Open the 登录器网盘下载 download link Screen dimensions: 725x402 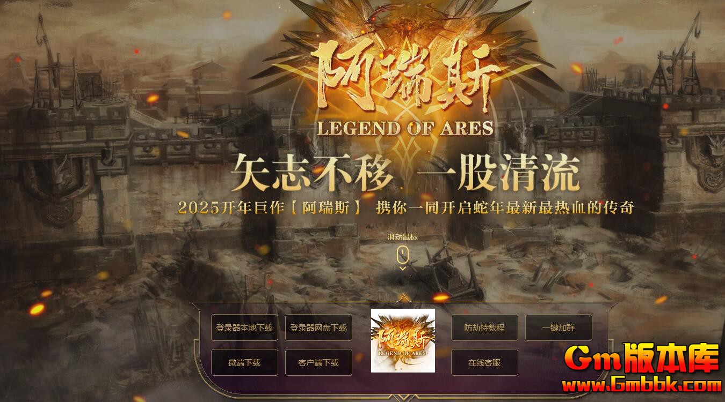[x=318, y=327]
